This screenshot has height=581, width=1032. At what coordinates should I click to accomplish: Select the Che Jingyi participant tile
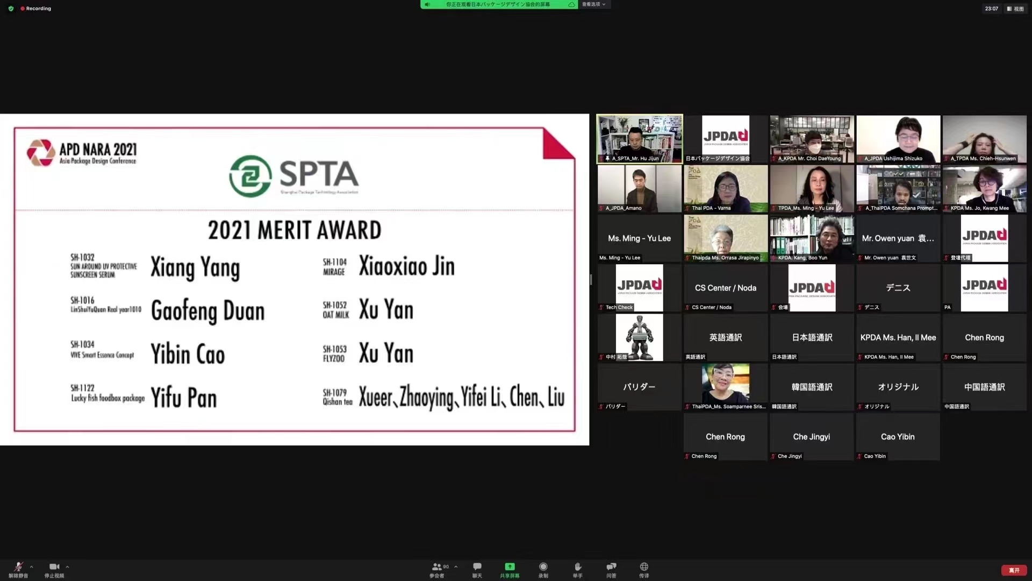tap(812, 437)
